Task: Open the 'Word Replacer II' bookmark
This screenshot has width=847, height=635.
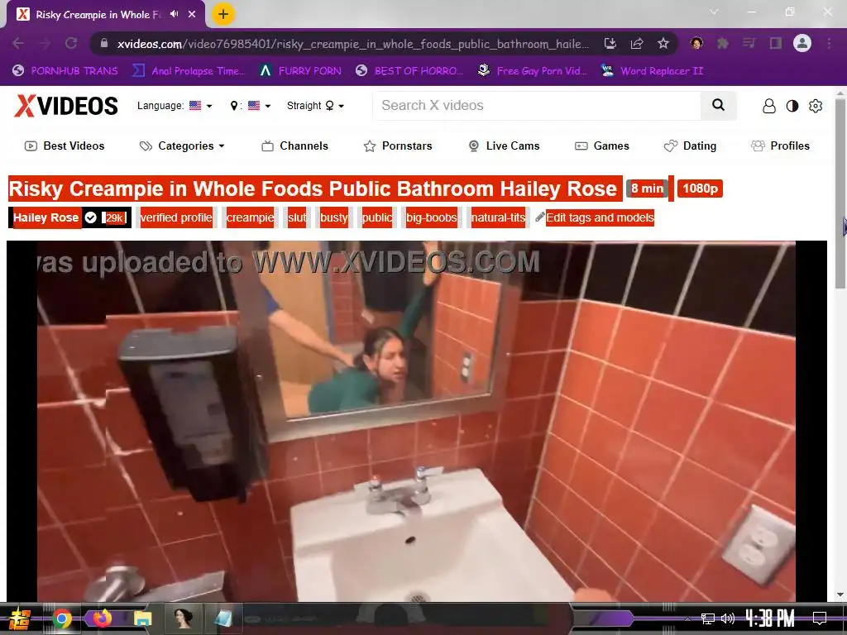Action: pyautogui.click(x=652, y=71)
